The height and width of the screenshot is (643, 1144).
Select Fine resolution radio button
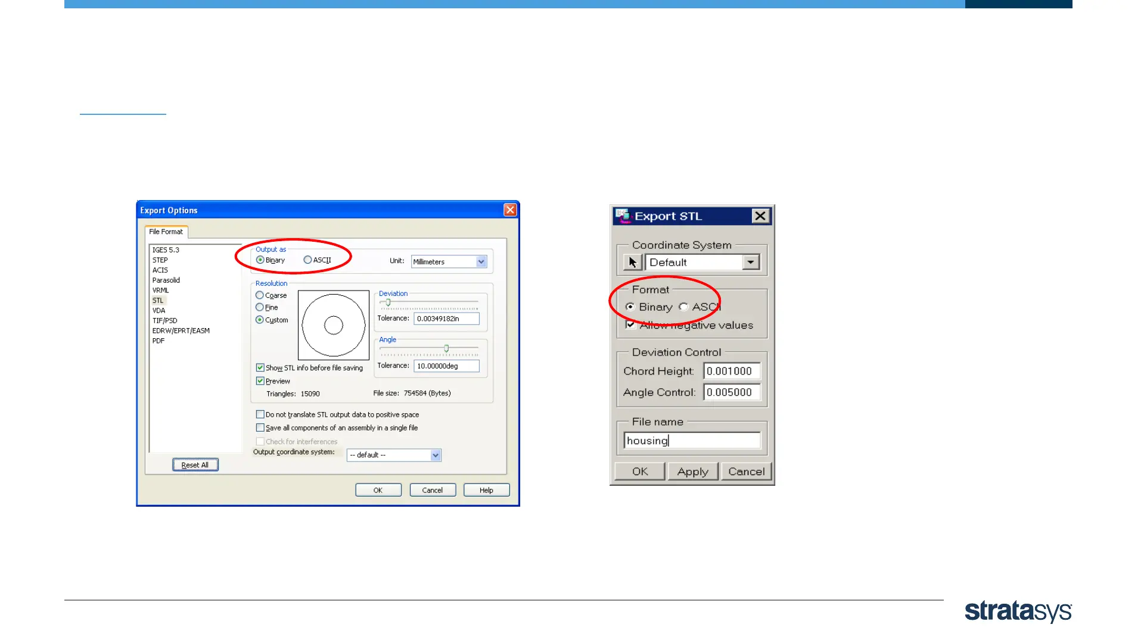tap(260, 307)
